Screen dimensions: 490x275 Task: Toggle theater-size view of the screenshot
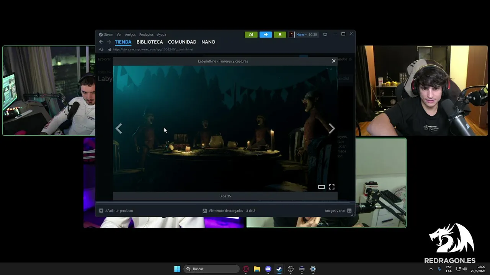click(x=322, y=187)
